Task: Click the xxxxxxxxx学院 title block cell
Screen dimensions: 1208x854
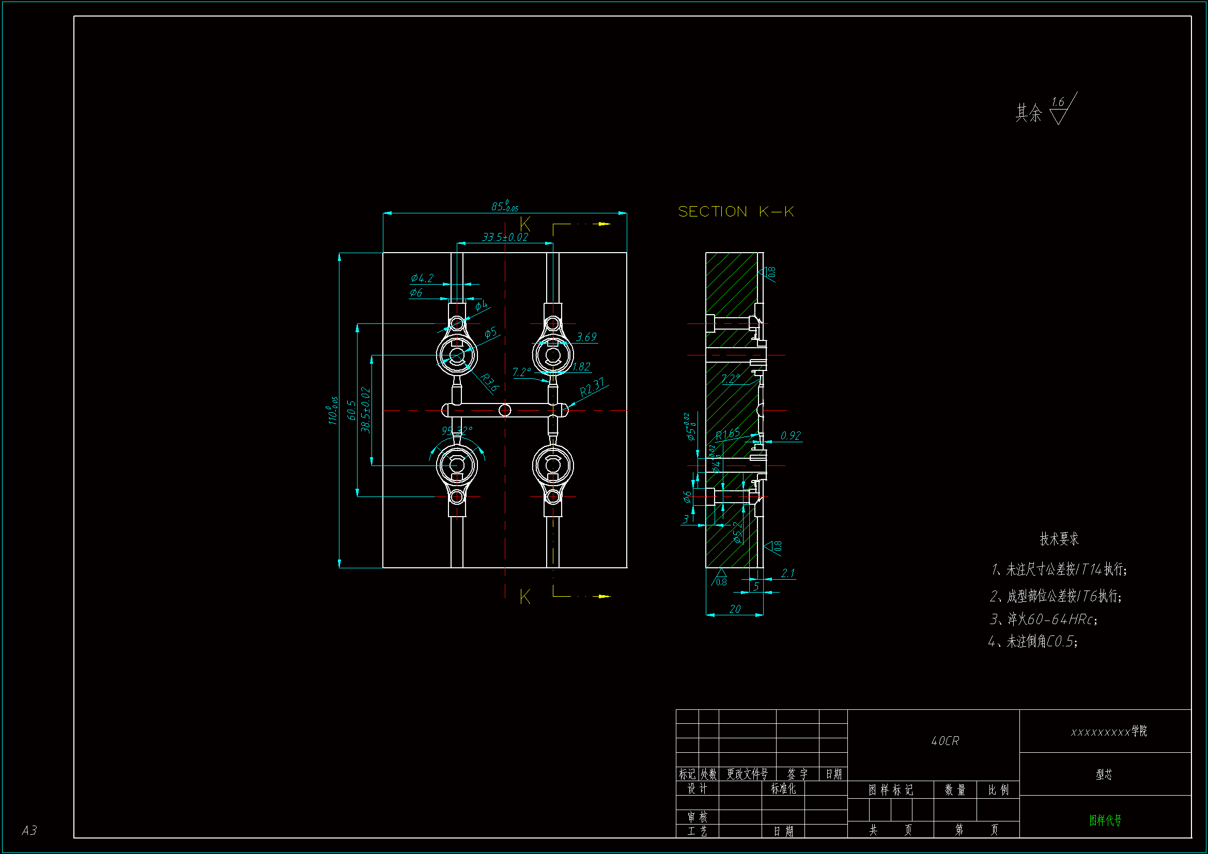Action: tap(1108, 732)
